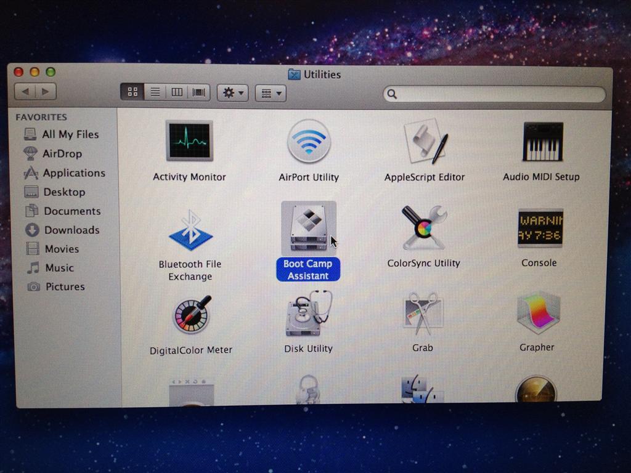The image size is (631, 473).
Task: Select Desktop in the sidebar
Action: 54,192
